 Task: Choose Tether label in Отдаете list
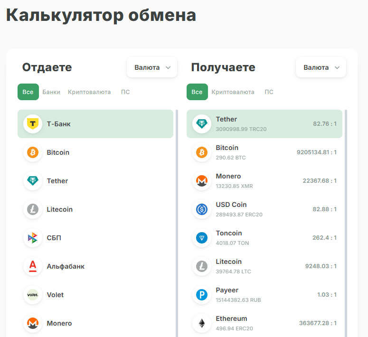click(x=57, y=181)
